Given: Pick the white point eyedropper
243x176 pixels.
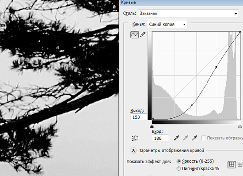Looking at the screenshot, I should coord(194,138).
